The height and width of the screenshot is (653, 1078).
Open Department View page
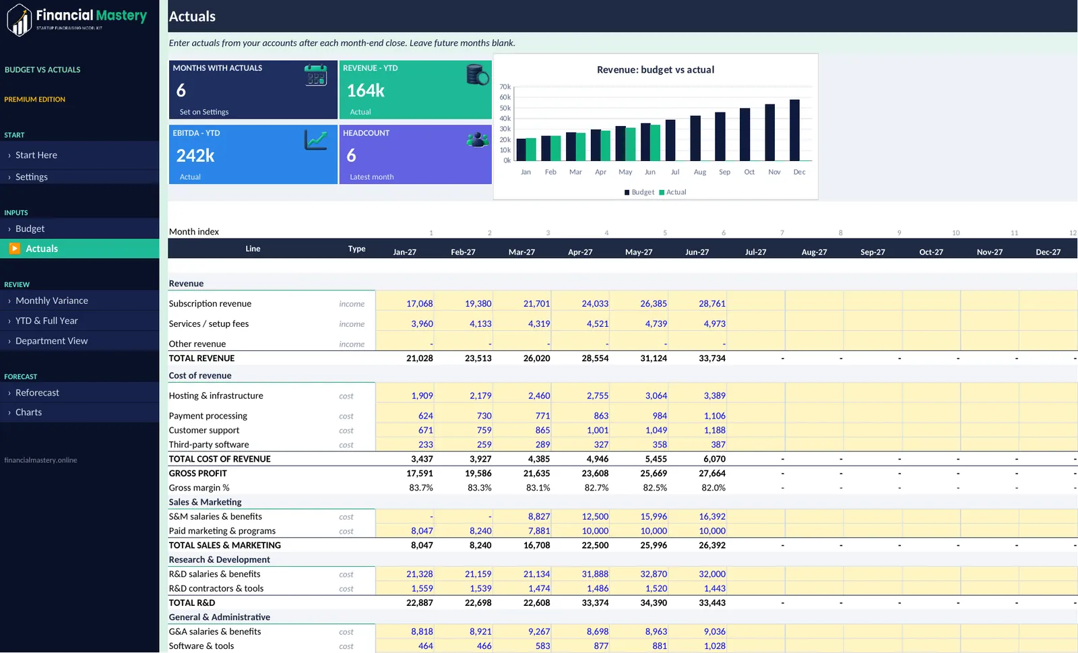[80, 341]
